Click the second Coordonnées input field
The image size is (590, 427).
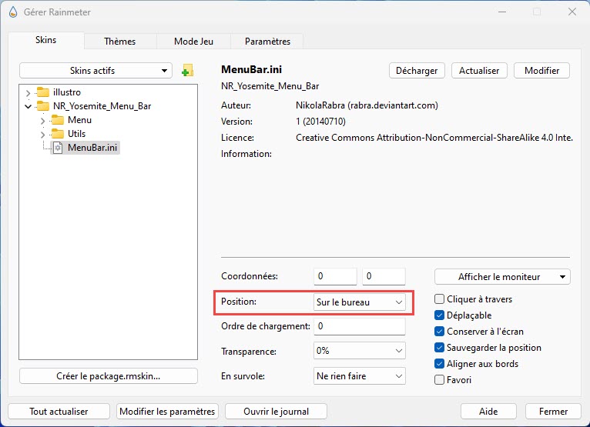pos(384,276)
